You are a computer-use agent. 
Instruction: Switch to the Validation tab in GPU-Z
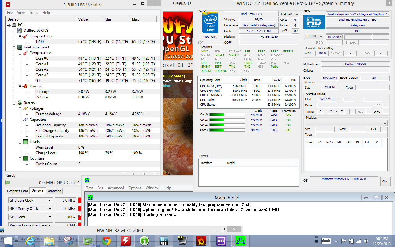(54, 191)
